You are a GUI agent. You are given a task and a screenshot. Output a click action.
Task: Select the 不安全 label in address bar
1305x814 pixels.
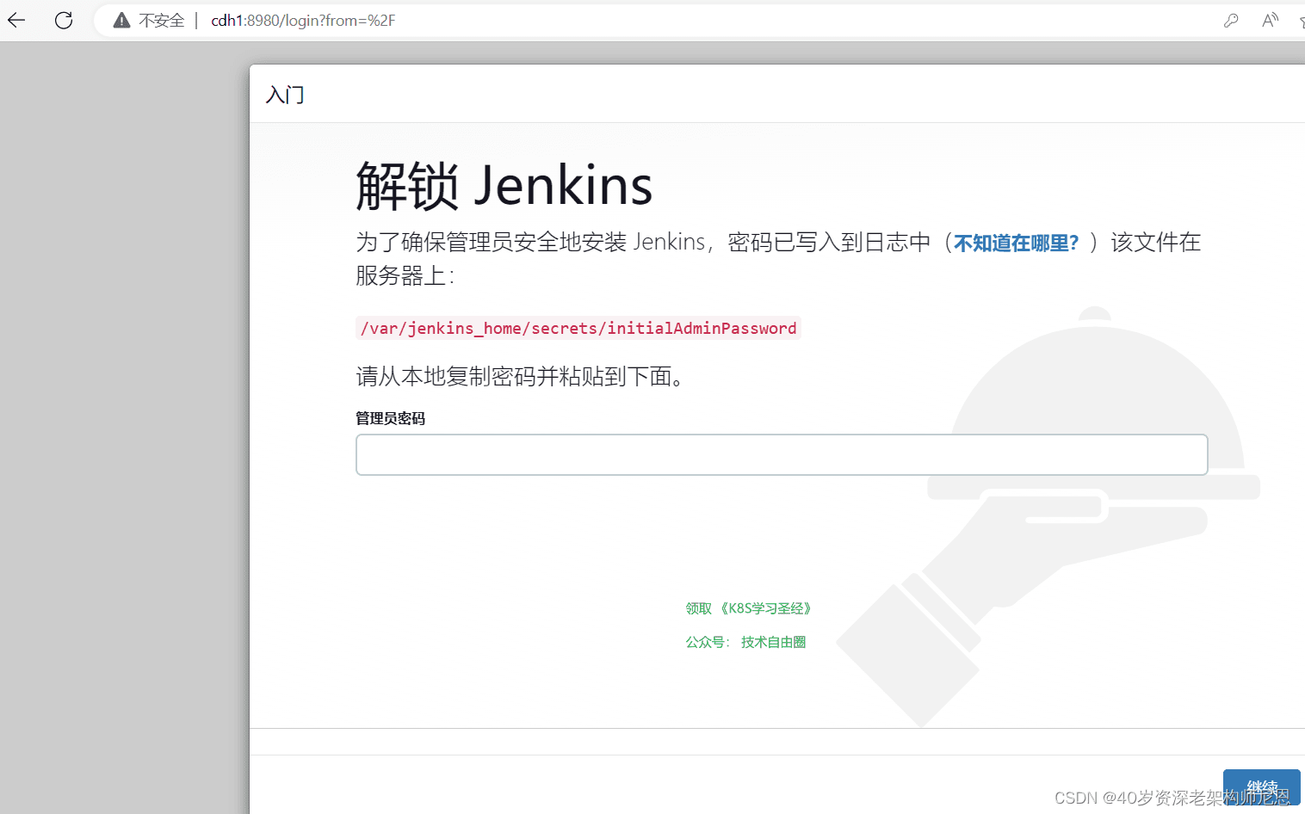click(162, 21)
